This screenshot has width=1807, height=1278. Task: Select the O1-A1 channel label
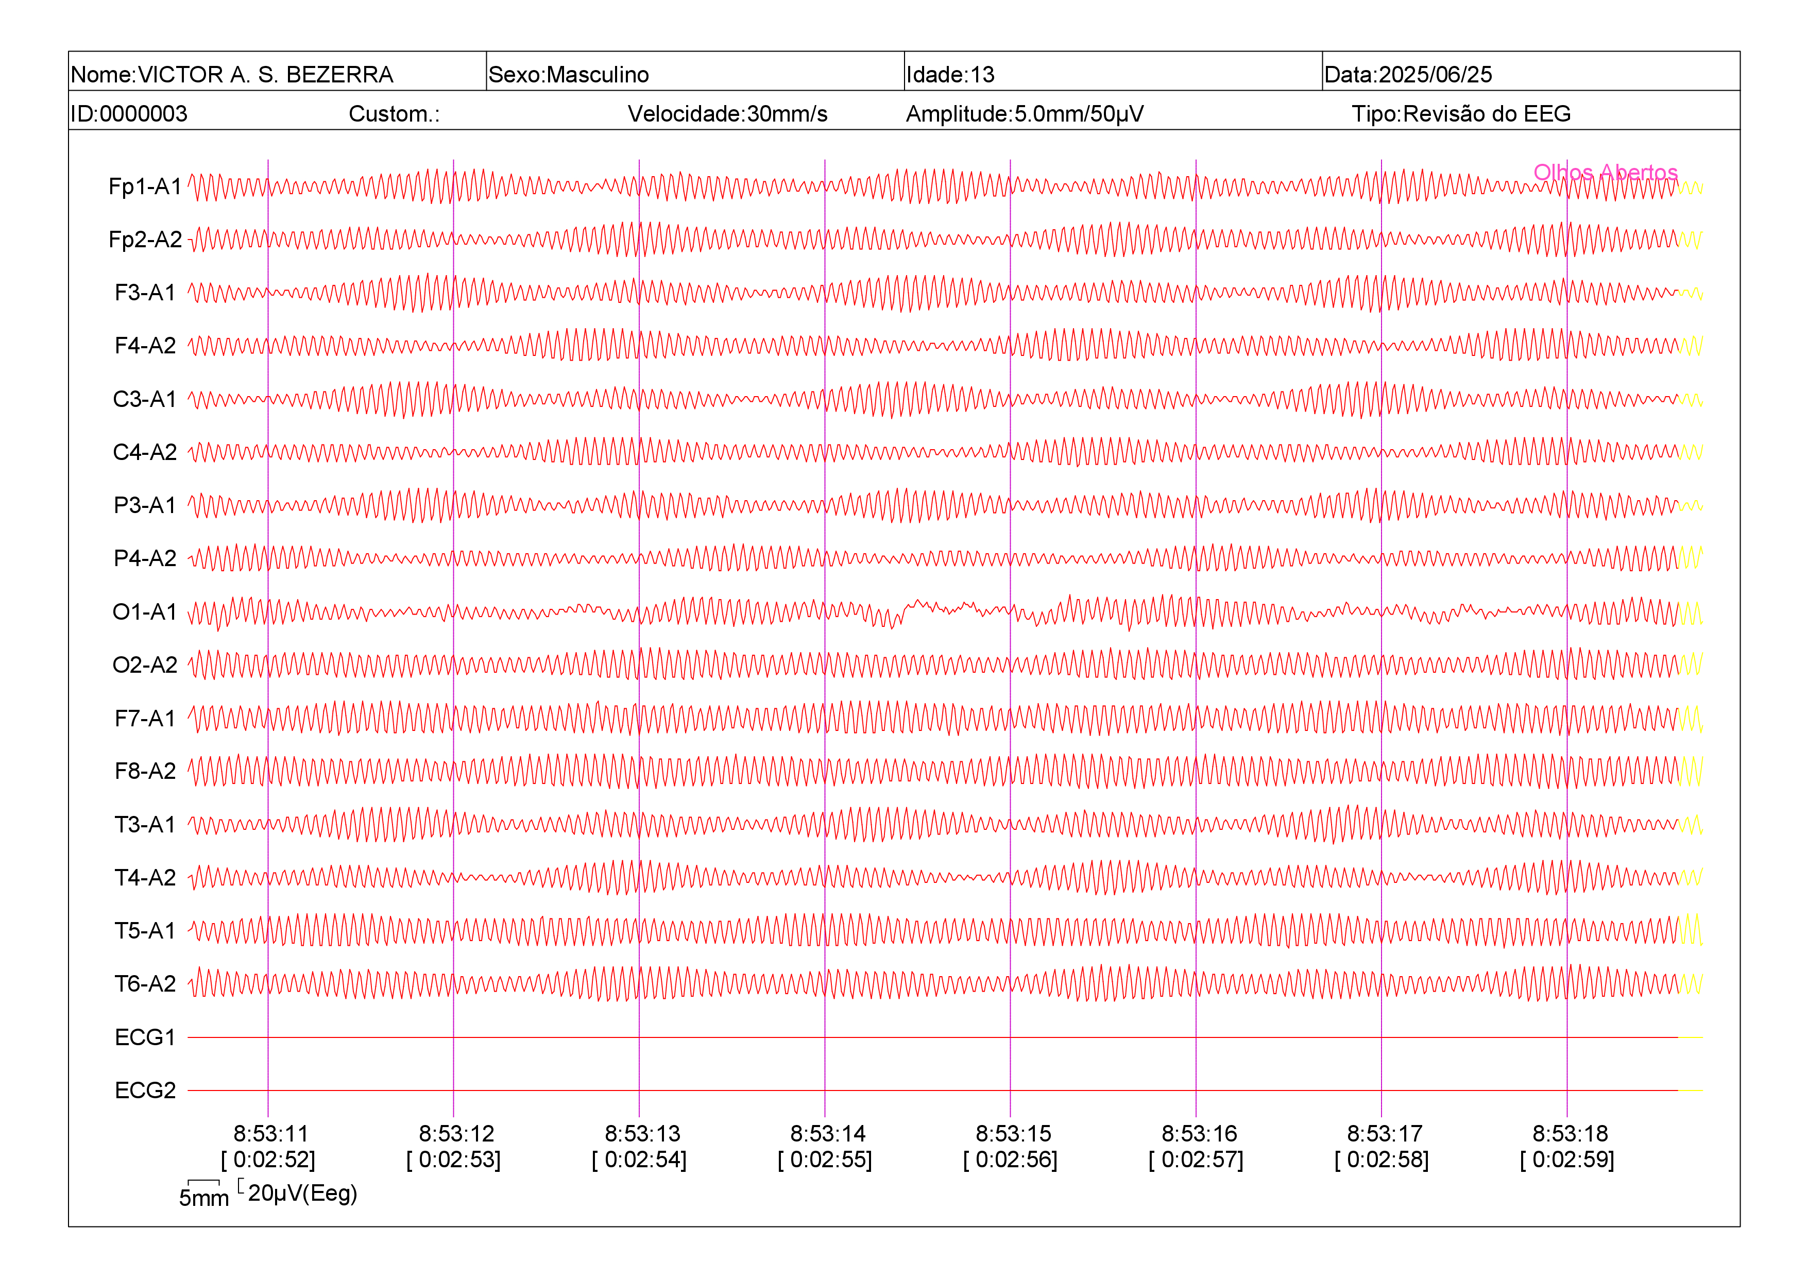coord(145,611)
